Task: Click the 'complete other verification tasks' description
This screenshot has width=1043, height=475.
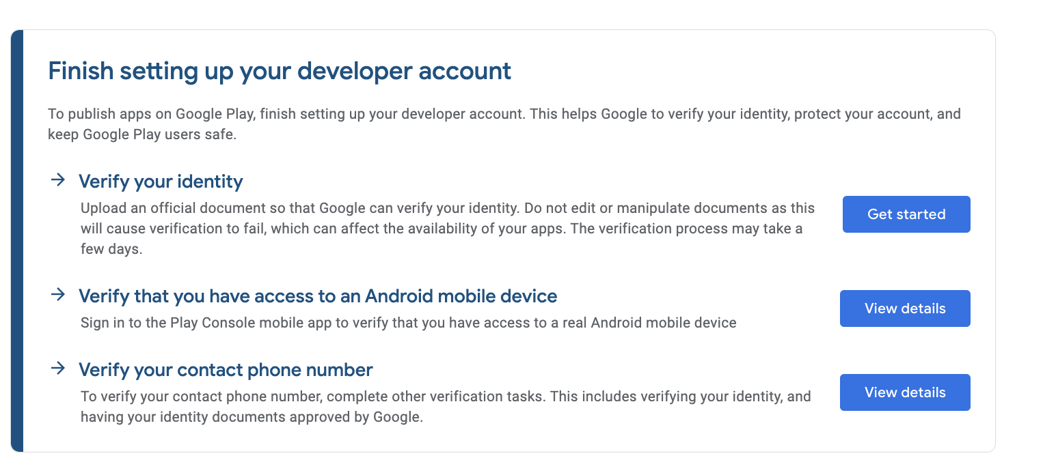Action: click(446, 406)
